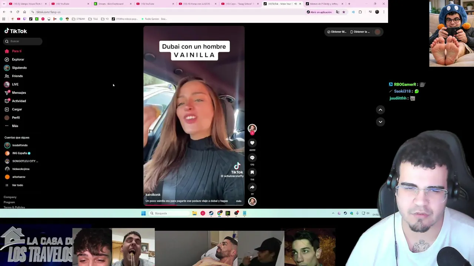Share the video with arrow icon
Screen dimensions: 474x266
(252, 187)
